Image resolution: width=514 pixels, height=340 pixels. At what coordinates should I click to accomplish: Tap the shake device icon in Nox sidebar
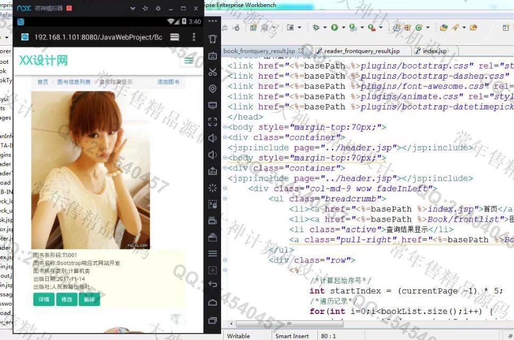(213, 39)
